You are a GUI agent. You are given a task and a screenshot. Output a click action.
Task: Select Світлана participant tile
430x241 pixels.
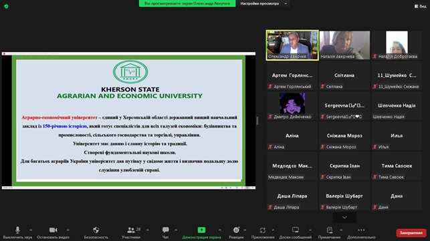344,75
